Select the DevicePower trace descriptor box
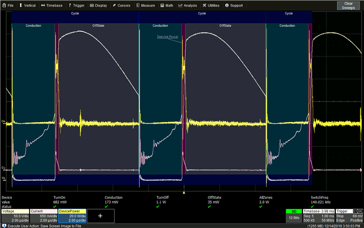This screenshot has height=228, width=364. [x=72, y=216]
